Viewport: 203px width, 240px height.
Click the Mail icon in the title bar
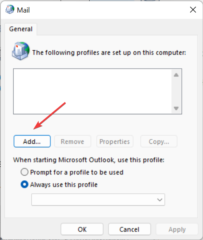pos(10,9)
